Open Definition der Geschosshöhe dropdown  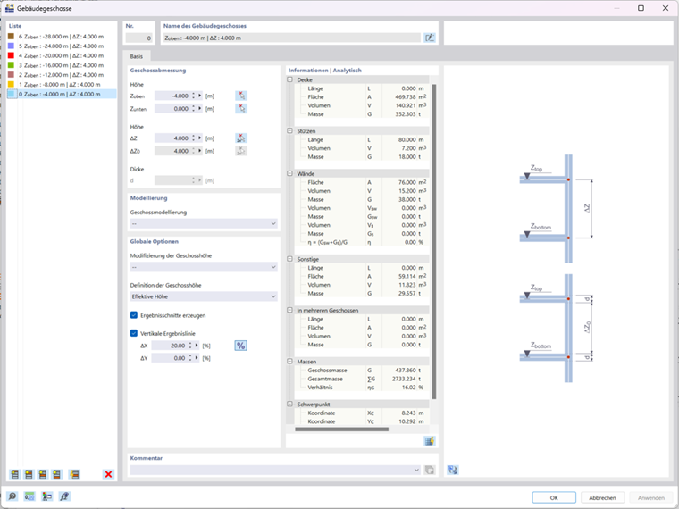204,296
